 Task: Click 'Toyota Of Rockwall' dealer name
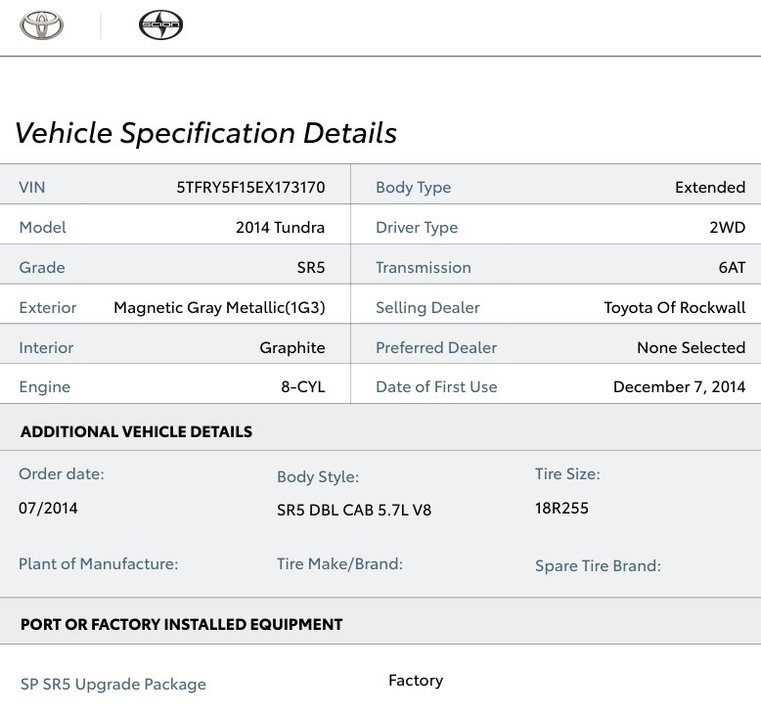click(675, 308)
